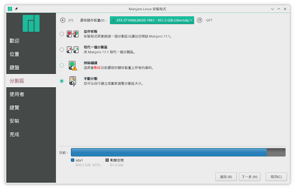The image size is (295, 189).
Task: Click the 下一步 (N) next button
Action: click(x=249, y=177)
